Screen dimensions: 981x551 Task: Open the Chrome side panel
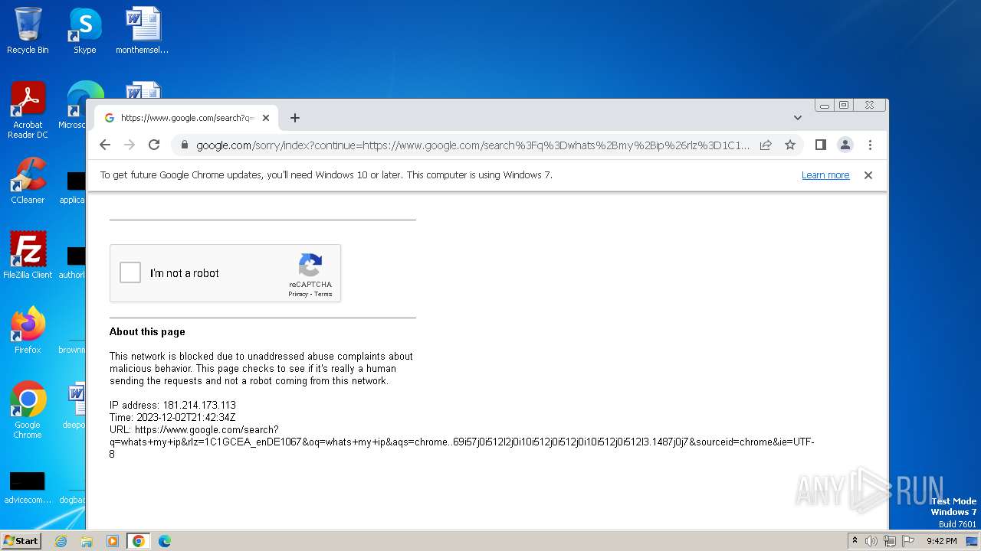820,145
